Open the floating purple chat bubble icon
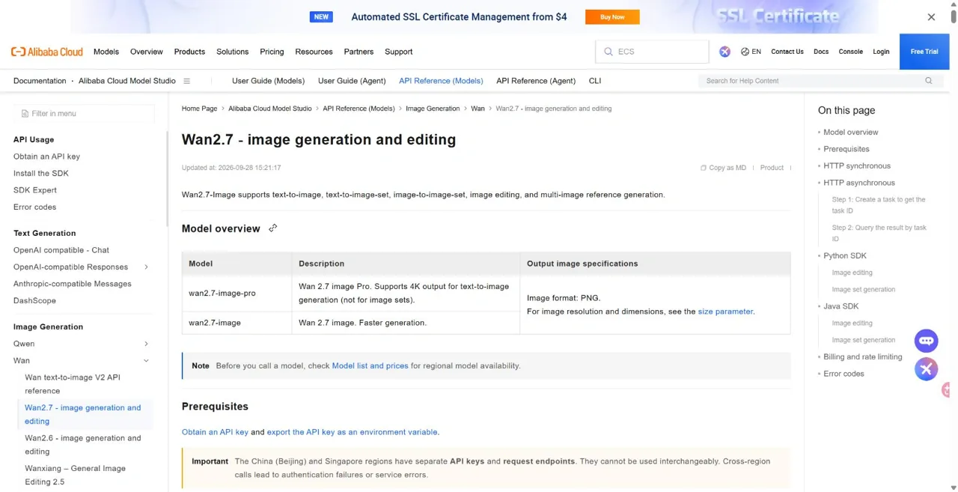Screen dimensions: 958x492 point(926,341)
